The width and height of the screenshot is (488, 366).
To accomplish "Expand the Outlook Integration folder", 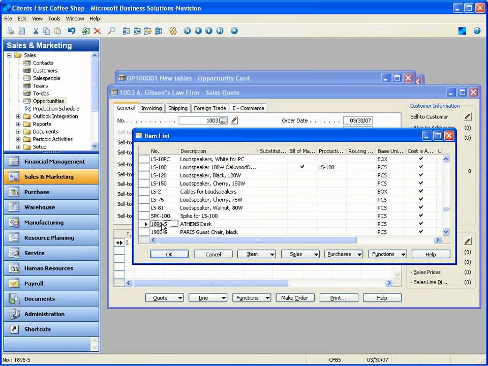I will click(x=18, y=116).
